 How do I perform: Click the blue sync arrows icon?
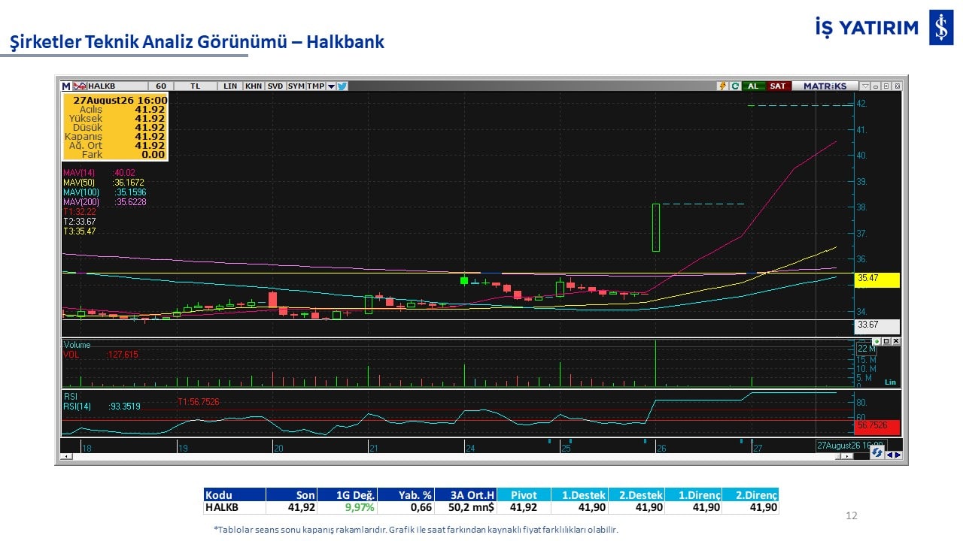876,452
